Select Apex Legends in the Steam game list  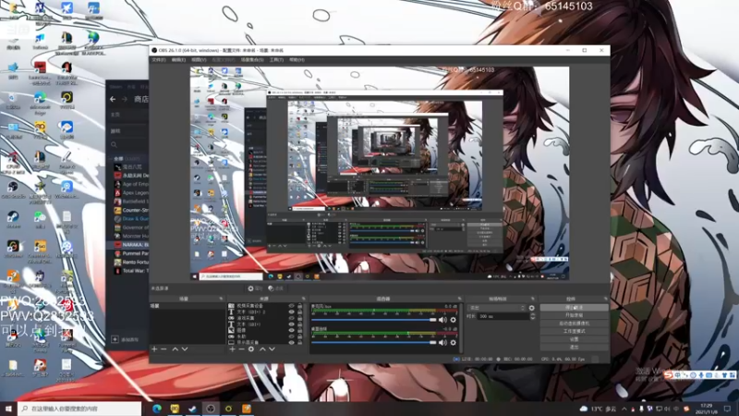point(132,193)
